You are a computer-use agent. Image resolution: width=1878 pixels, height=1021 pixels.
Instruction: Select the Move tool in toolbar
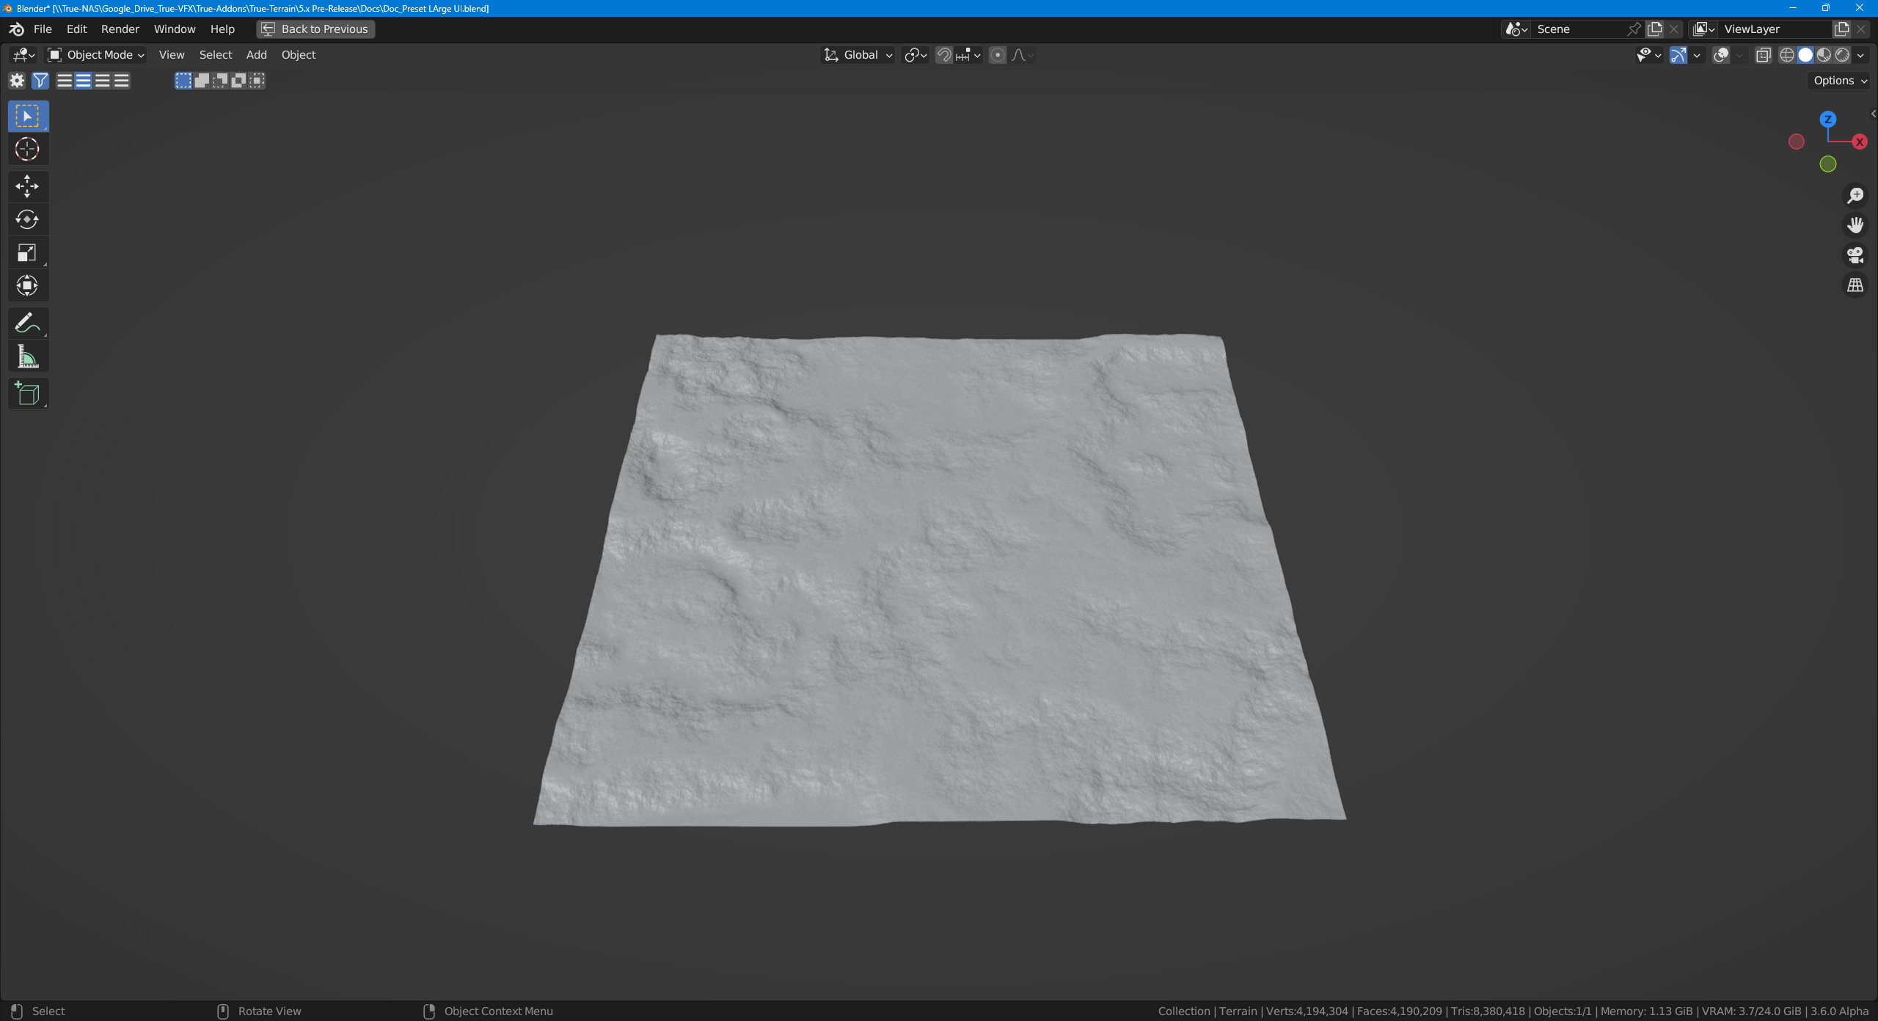[x=27, y=186]
